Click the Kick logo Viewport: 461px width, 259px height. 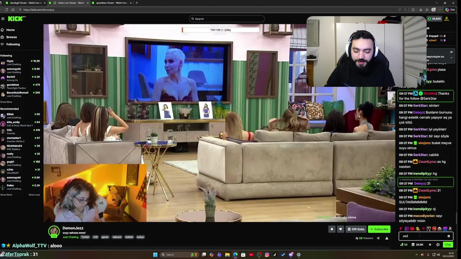click(17, 19)
